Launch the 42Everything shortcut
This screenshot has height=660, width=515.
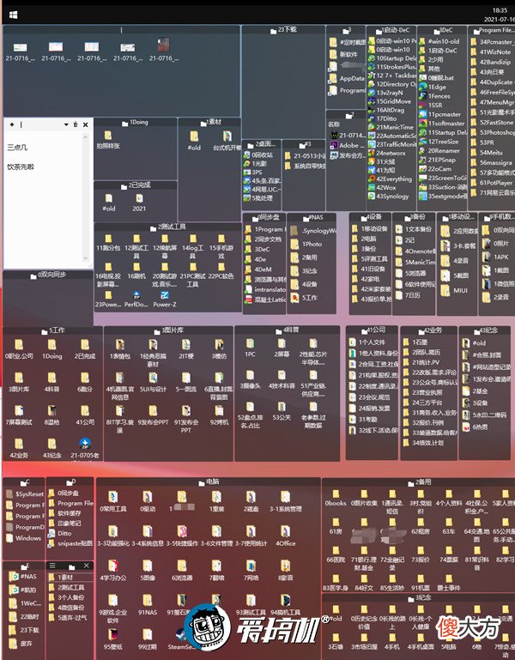pyautogui.click(x=390, y=179)
